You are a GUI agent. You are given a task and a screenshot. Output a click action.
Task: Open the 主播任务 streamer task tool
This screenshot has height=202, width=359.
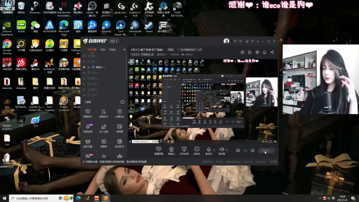[119, 114]
